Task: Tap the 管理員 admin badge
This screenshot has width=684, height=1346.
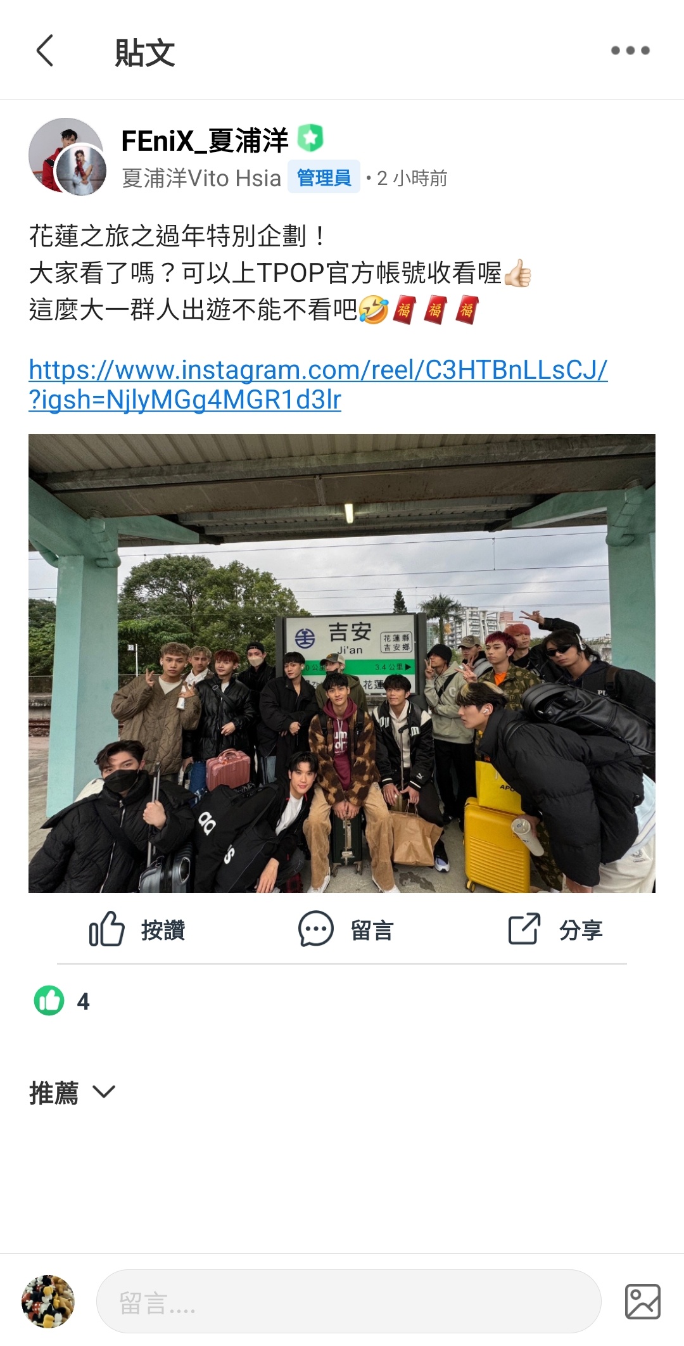Action: pyautogui.click(x=324, y=177)
